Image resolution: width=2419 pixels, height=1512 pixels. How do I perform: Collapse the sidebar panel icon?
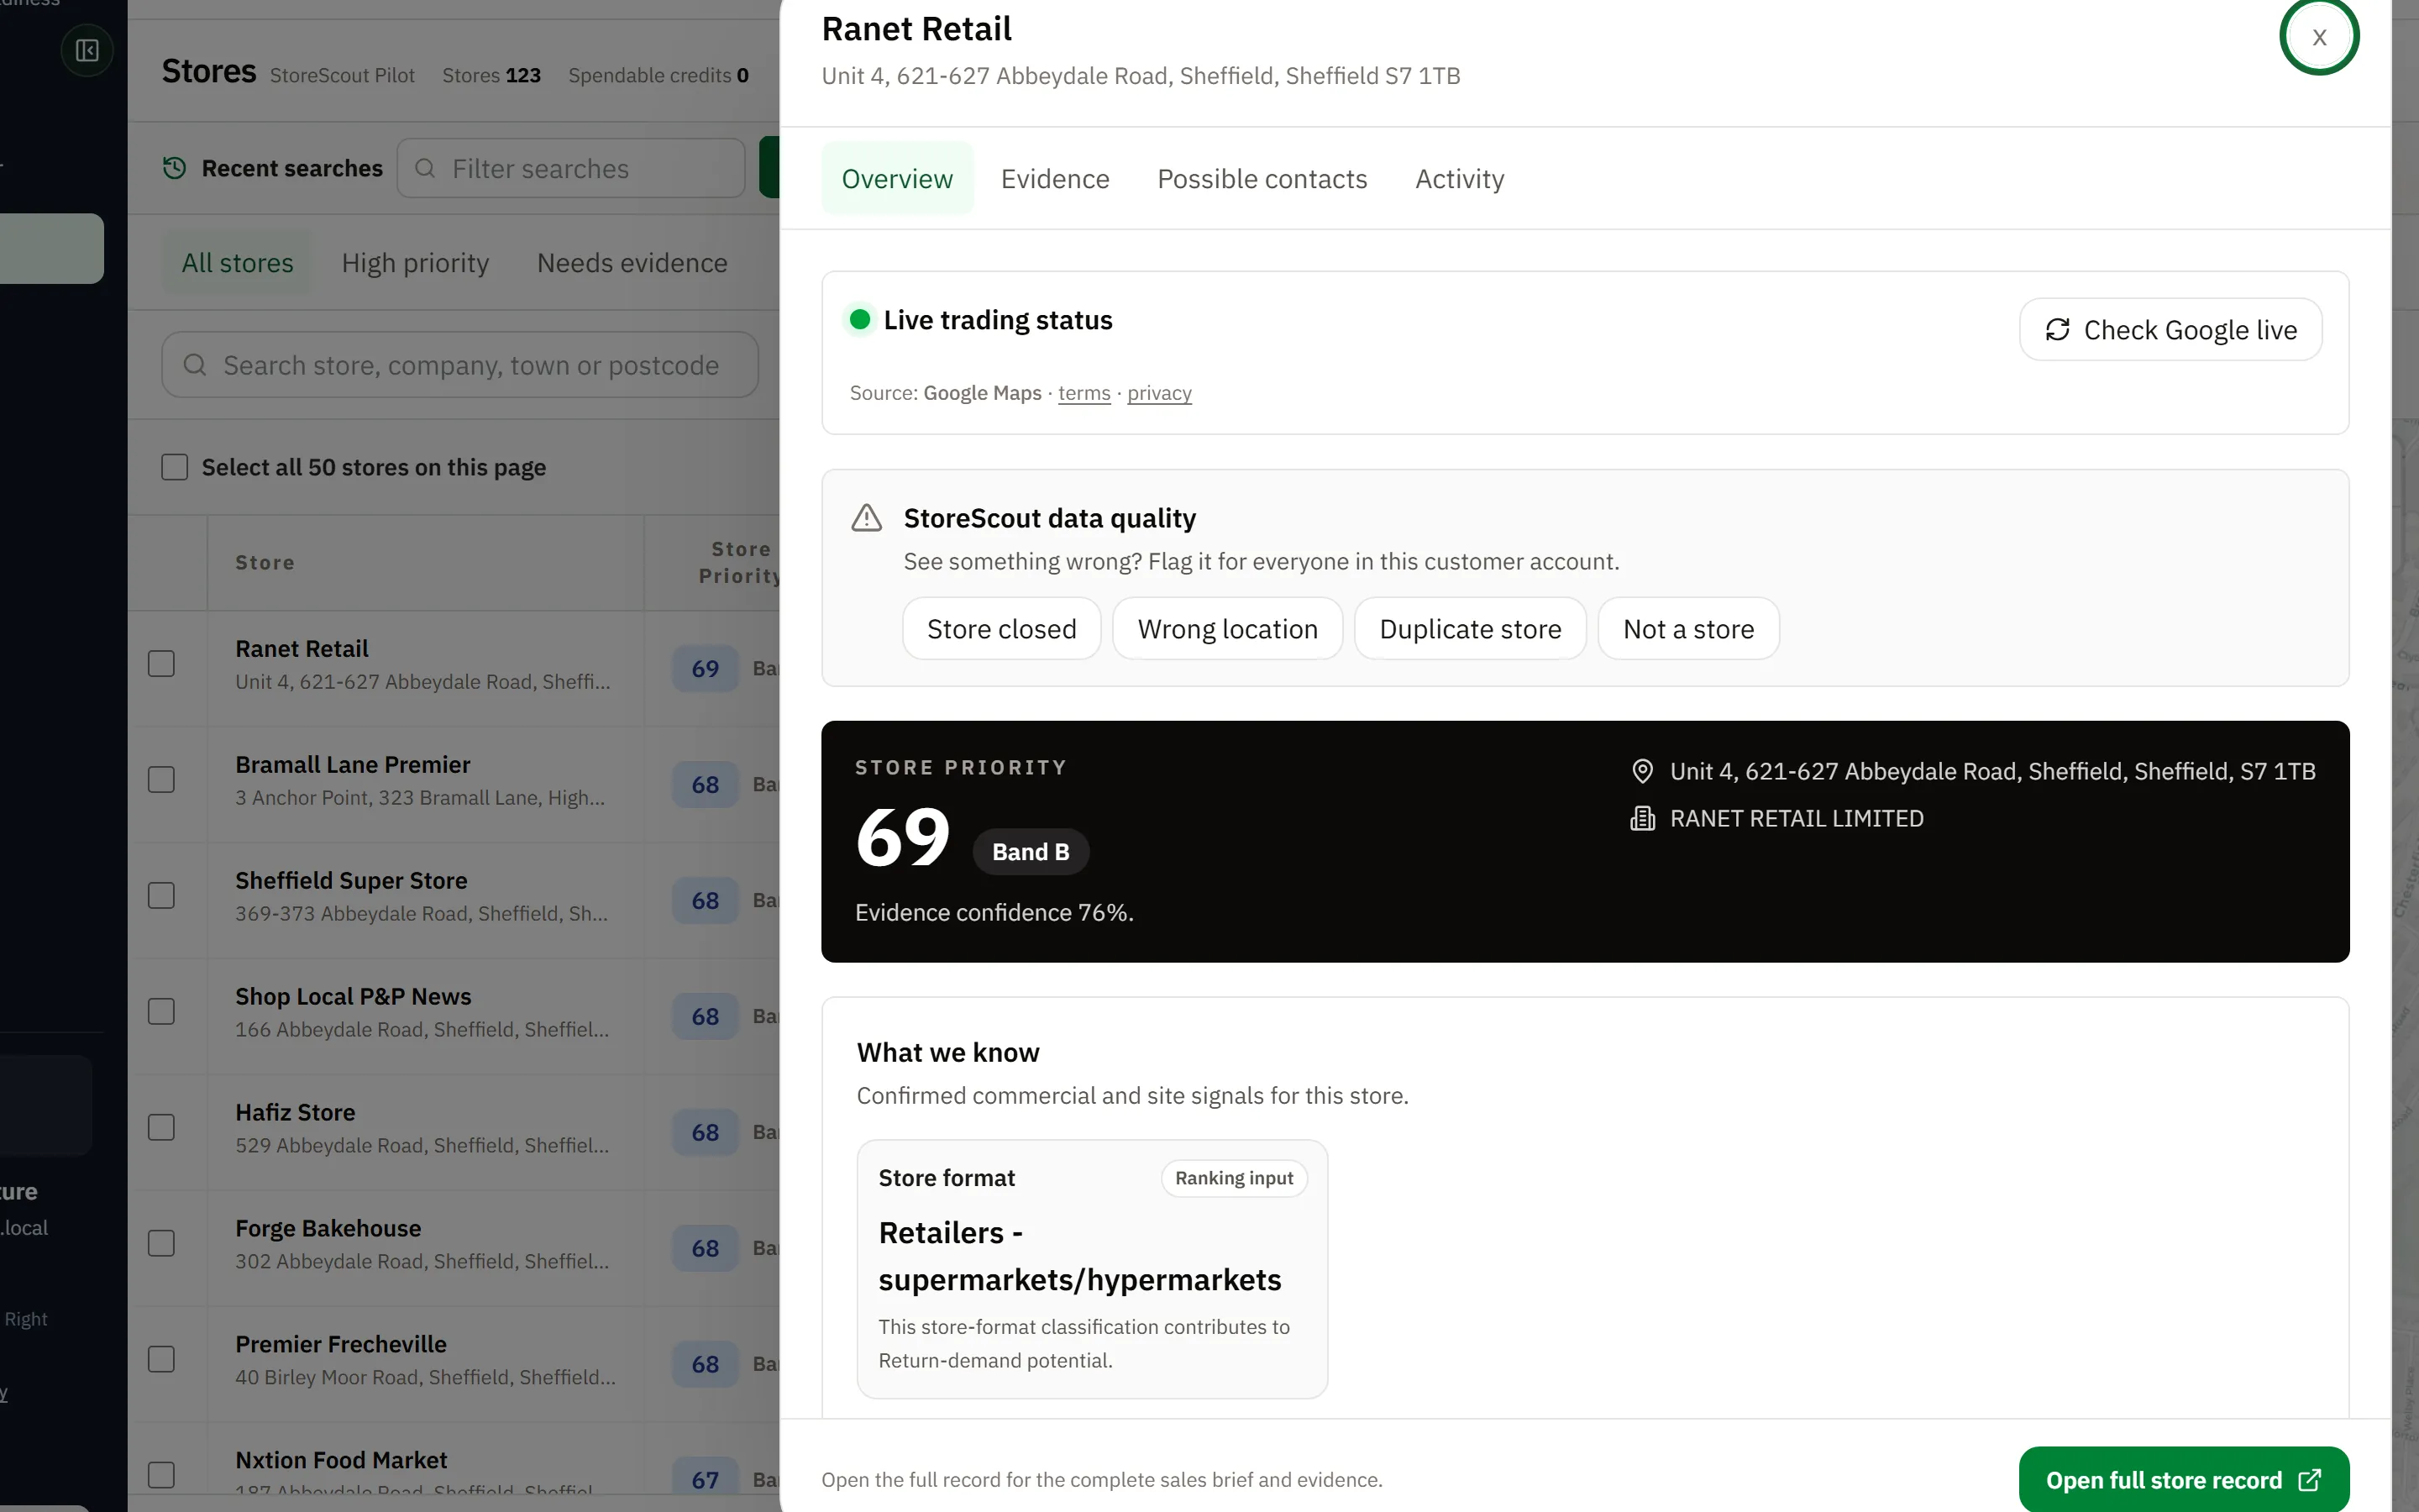coord(87,50)
